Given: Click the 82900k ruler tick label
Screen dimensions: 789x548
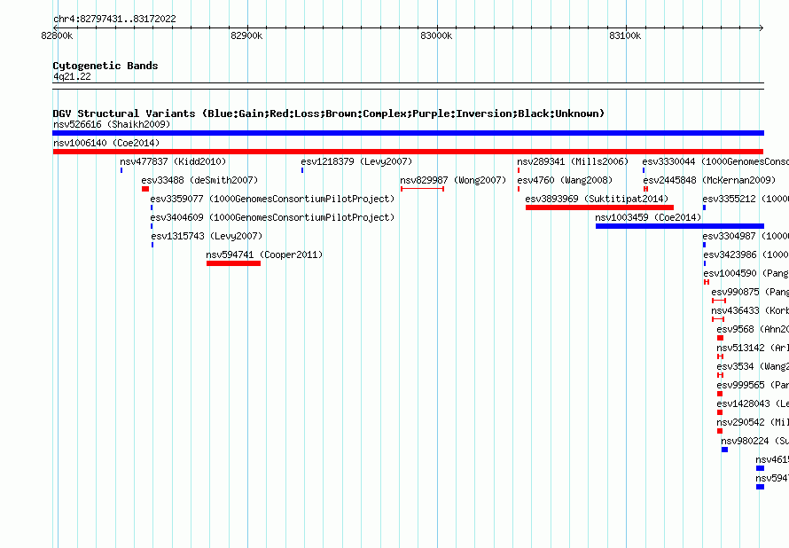Looking at the screenshot, I should 246,35.
